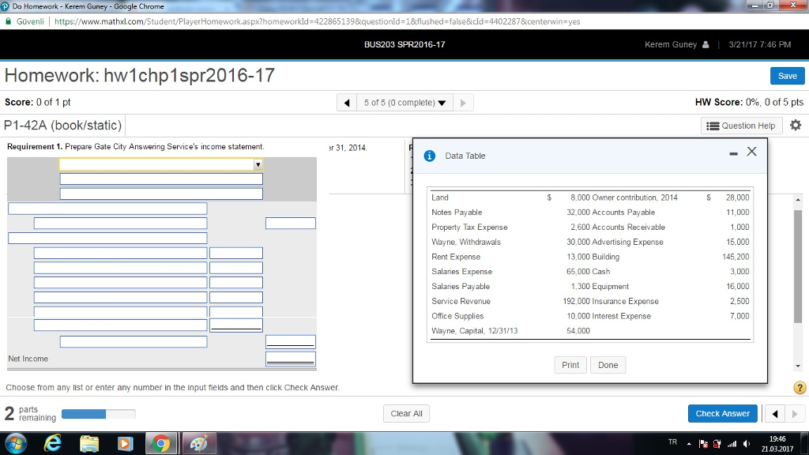Open the question selector '5 of 5' dropdown
The height and width of the screenshot is (455, 809).
click(x=405, y=103)
